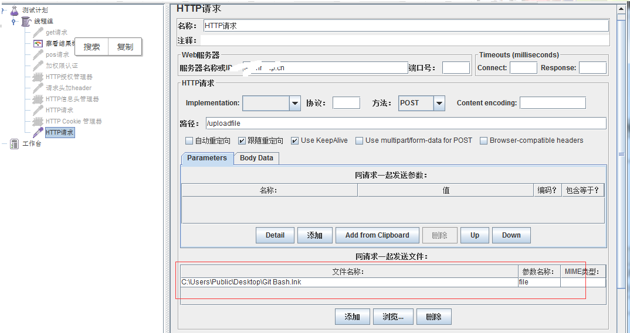Open the 方法 POST method dropdown
Viewport: 630px width, 333px height.
[x=439, y=104]
